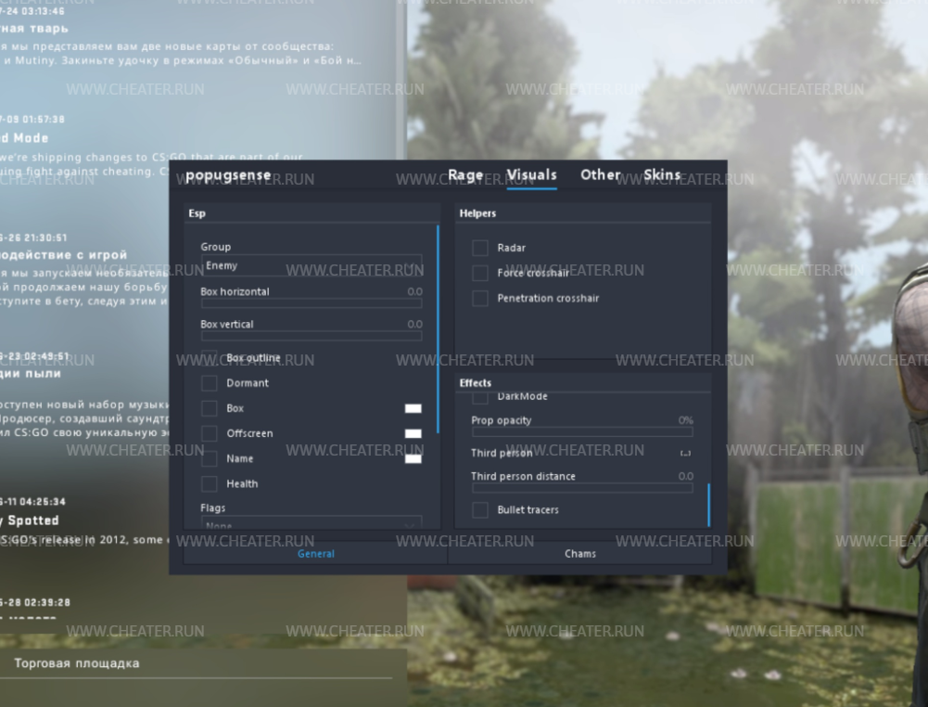Open Торговая площадка in the game menu

[x=77, y=663]
